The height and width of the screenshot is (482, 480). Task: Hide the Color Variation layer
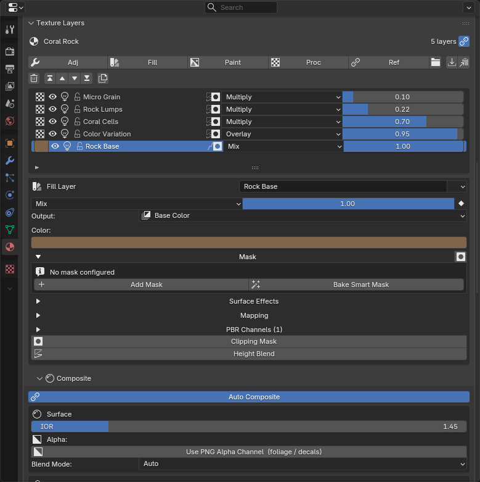pos(52,134)
